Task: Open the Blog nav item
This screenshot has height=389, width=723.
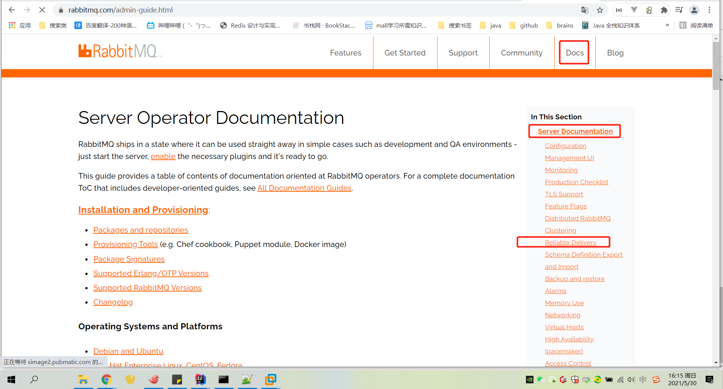Action: (x=615, y=53)
